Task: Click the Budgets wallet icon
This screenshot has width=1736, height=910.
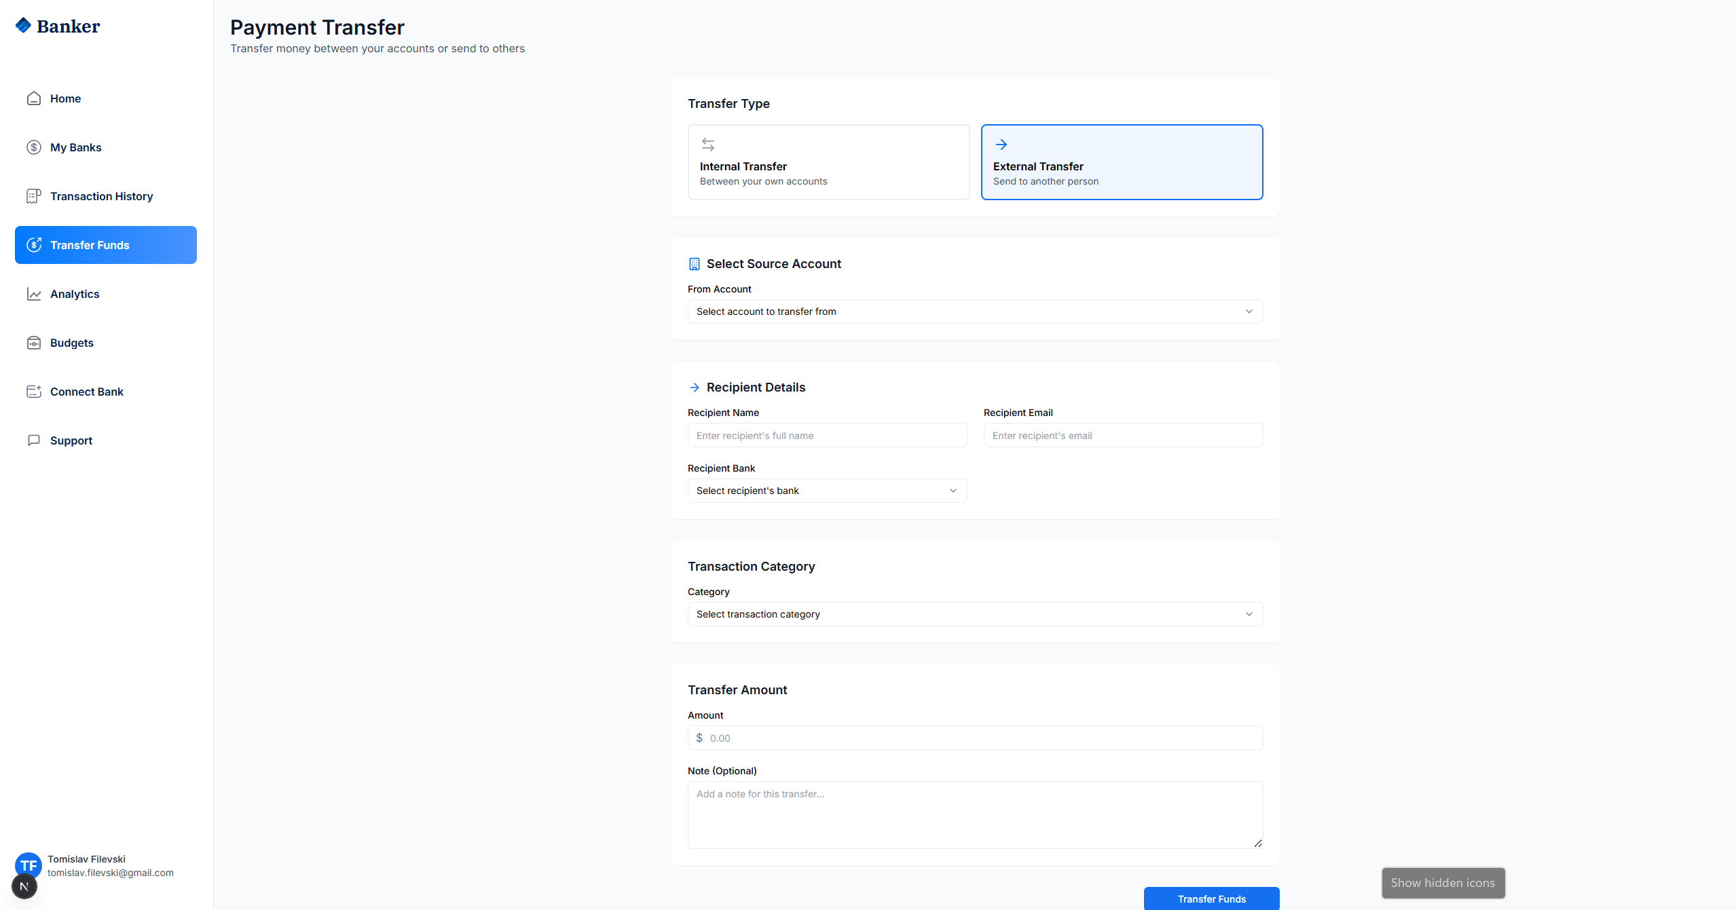Action: point(34,343)
